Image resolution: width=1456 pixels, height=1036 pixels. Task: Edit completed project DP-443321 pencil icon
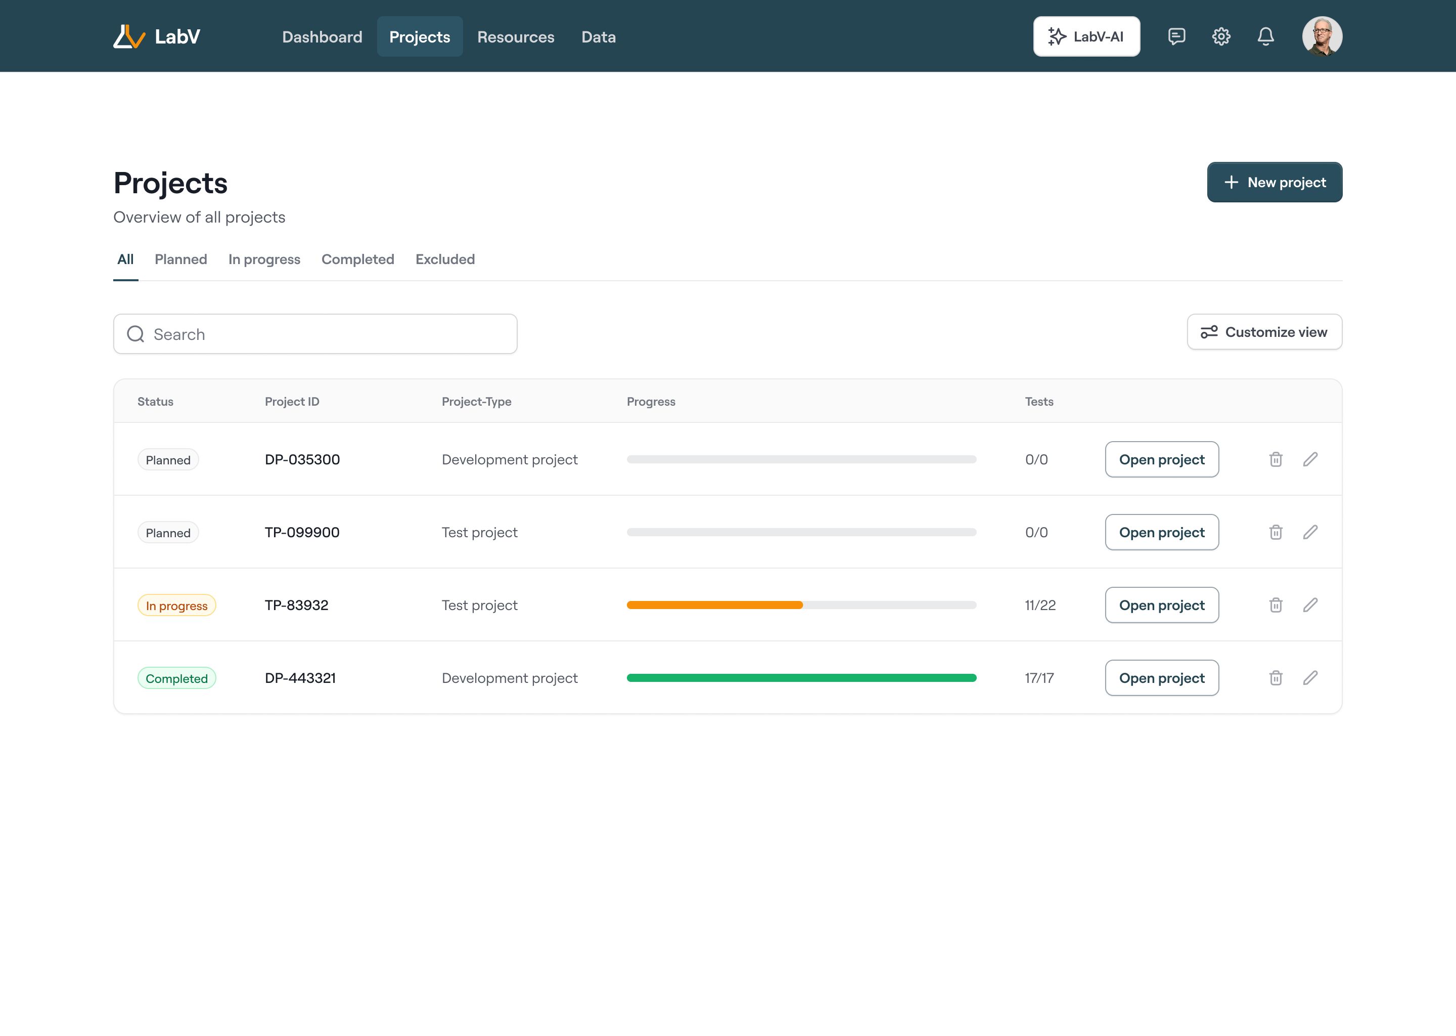click(1310, 677)
